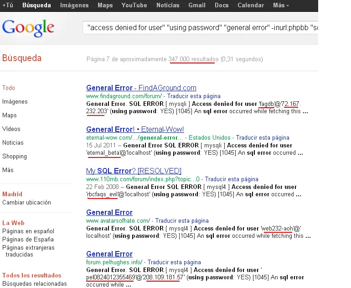Screen dimensions: 351x288
Task: Filter results by Maps in sidebar
Action: point(10,115)
